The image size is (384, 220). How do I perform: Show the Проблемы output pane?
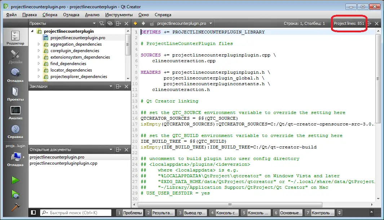point(129,213)
